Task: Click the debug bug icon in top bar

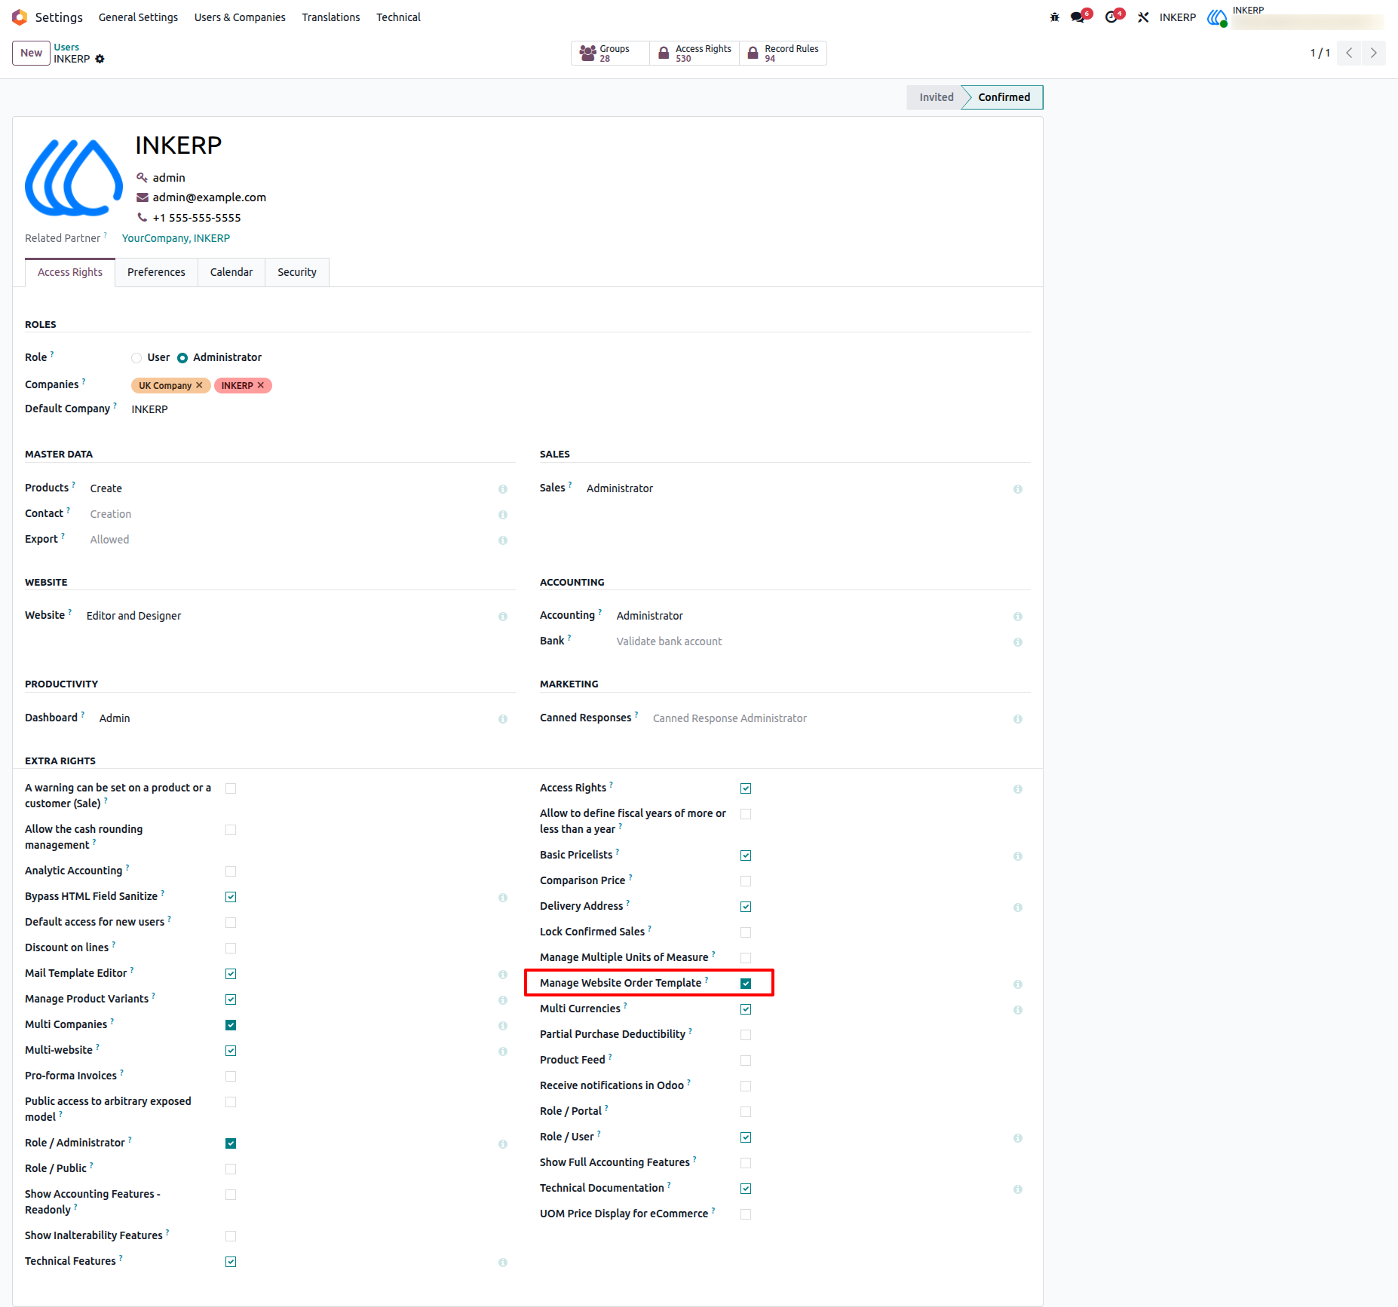Action: pyautogui.click(x=1054, y=17)
